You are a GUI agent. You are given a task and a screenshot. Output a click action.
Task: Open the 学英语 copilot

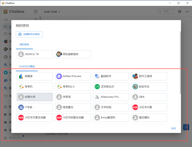pyautogui.click(x=73, y=97)
